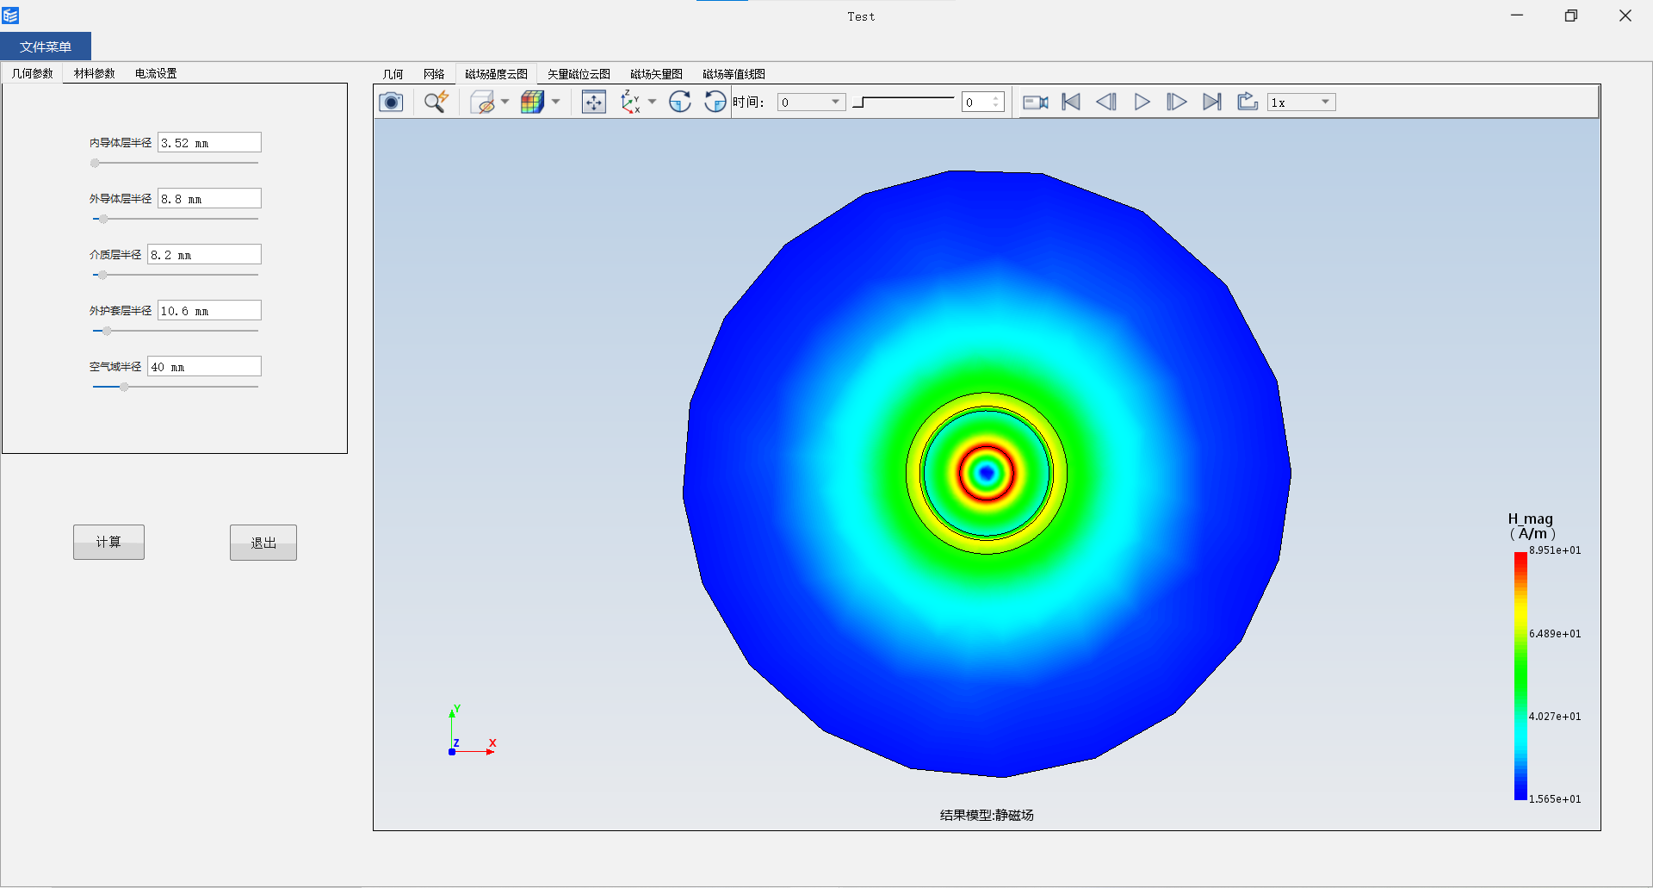Switch to the 电流设置 tab
Screen dimensions: 1653x888
pos(156,73)
